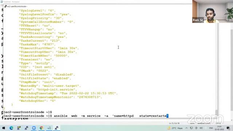Click the Ram Sir video thumbnail
The width and height of the screenshot is (233, 131).
213,11
